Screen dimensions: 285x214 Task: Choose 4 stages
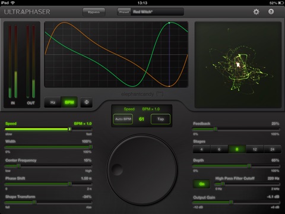(x=201, y=149)
